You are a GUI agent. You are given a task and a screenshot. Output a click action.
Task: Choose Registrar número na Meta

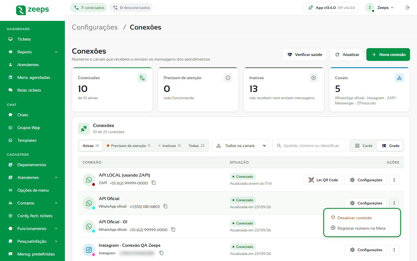[x=362, y=228]
